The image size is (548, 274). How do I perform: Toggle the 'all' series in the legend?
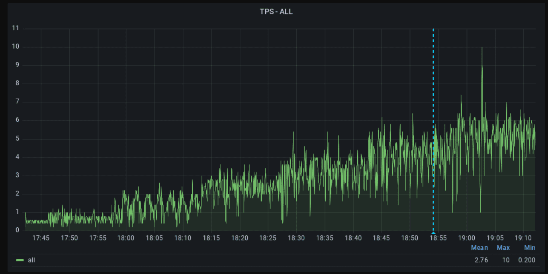click(x=31, y=260)
